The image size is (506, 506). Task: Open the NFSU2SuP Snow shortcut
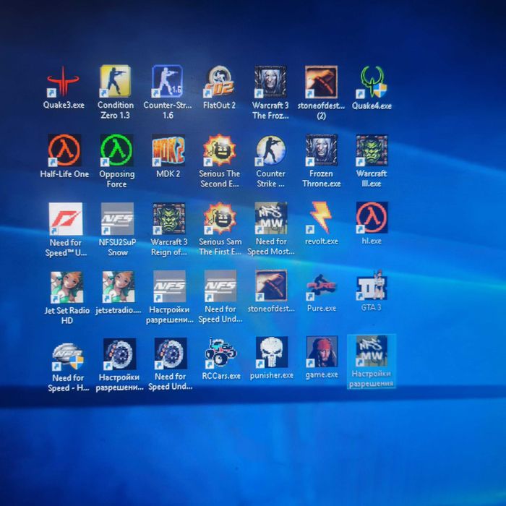point(116,218)
